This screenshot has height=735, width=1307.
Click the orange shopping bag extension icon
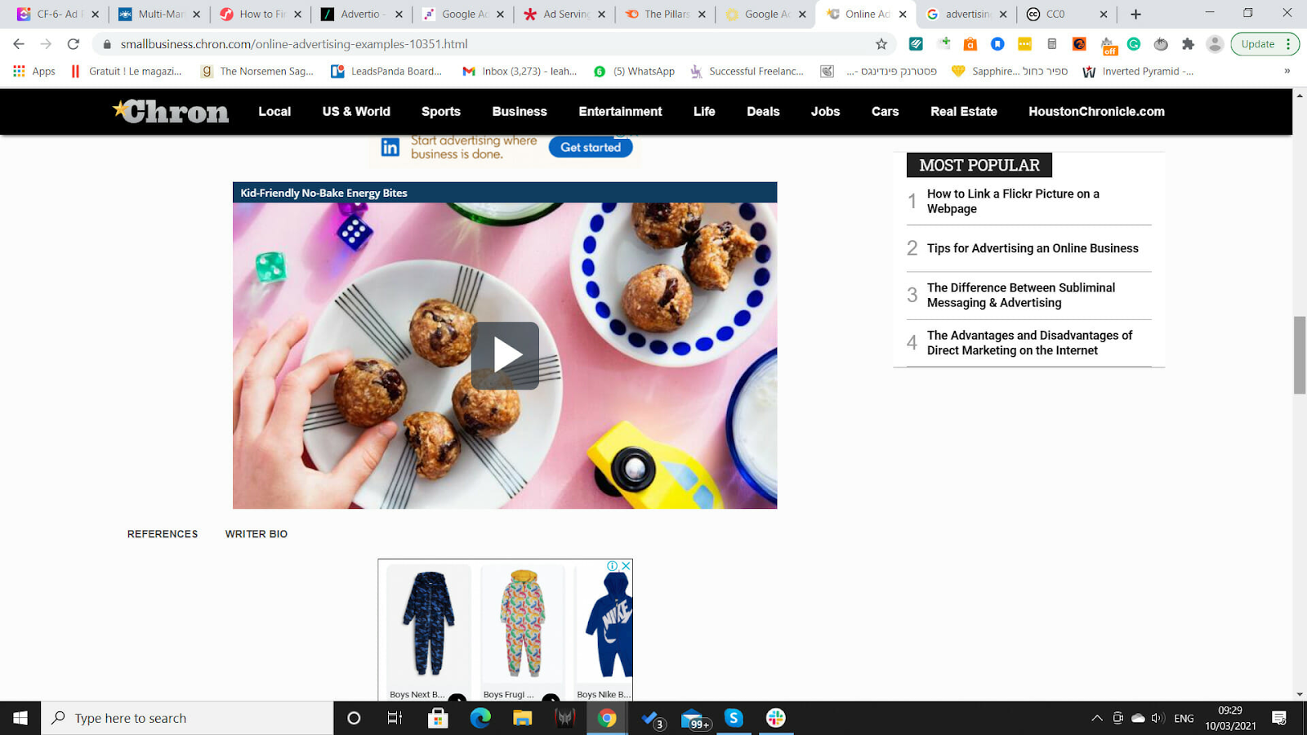tap(970, 44)
